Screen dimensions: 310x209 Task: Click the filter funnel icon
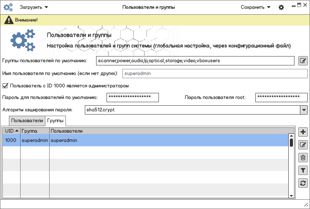(303, 170)
